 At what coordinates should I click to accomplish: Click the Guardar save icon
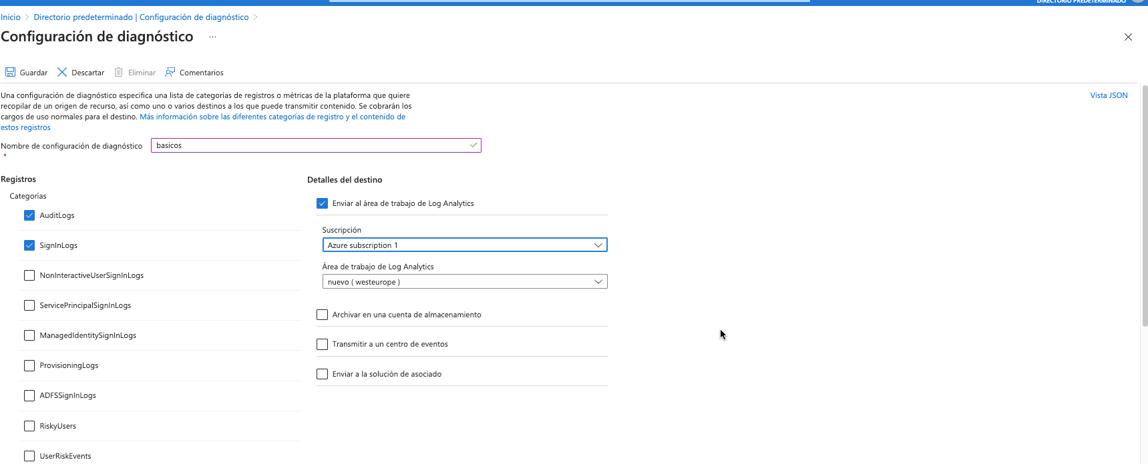(11, 72)
